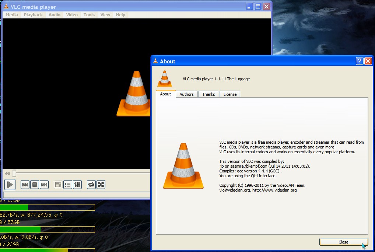This screenshot has width=375, height=252.
Task: Click the Close button in About dialog
Action: pos(343,242)
